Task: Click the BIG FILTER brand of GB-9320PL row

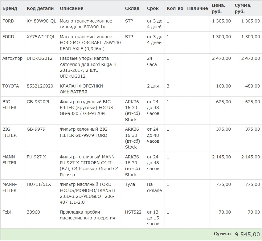Action: [10, 105]
